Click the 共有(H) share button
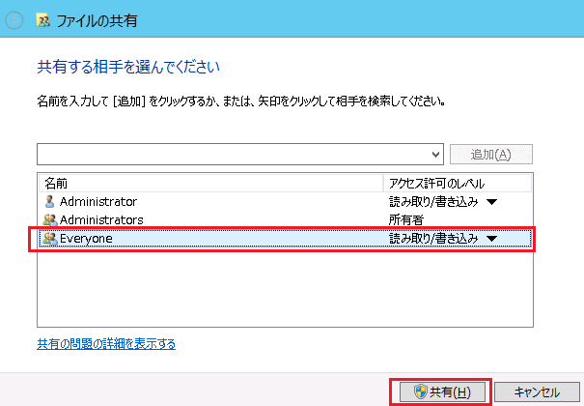This screenshot has width=584, height=406. click(442, 392)
